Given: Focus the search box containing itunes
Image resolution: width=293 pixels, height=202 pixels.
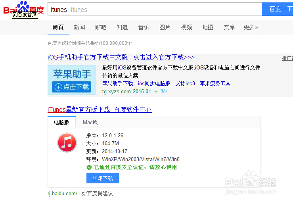Looking at the screenshot, I should 155,10.
